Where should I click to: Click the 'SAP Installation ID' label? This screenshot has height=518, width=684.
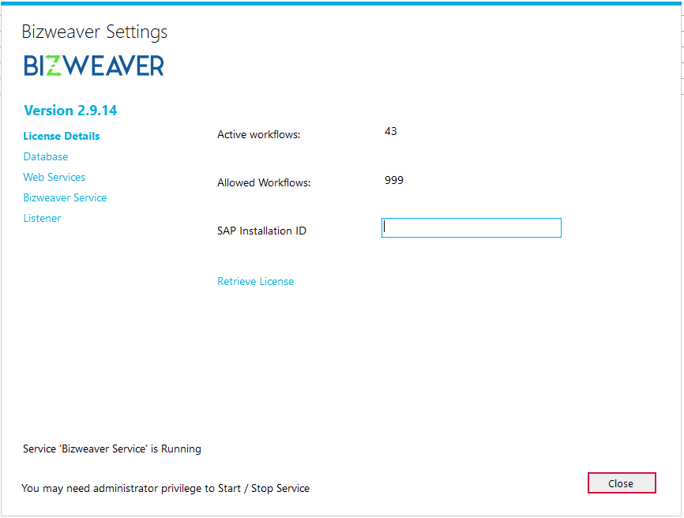261,231
